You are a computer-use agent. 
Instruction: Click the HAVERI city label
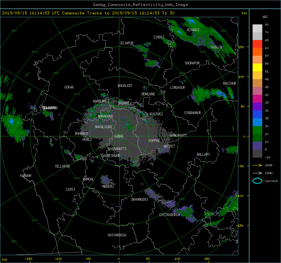(x=108, y=187)
